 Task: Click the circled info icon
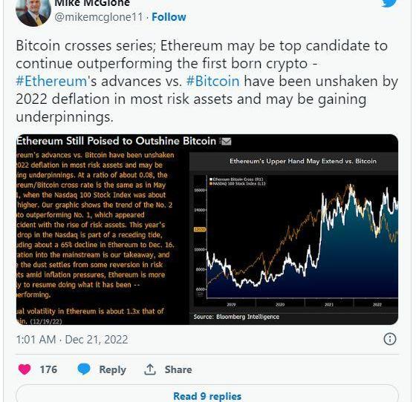pyautogui.click(x=390, y=339)
